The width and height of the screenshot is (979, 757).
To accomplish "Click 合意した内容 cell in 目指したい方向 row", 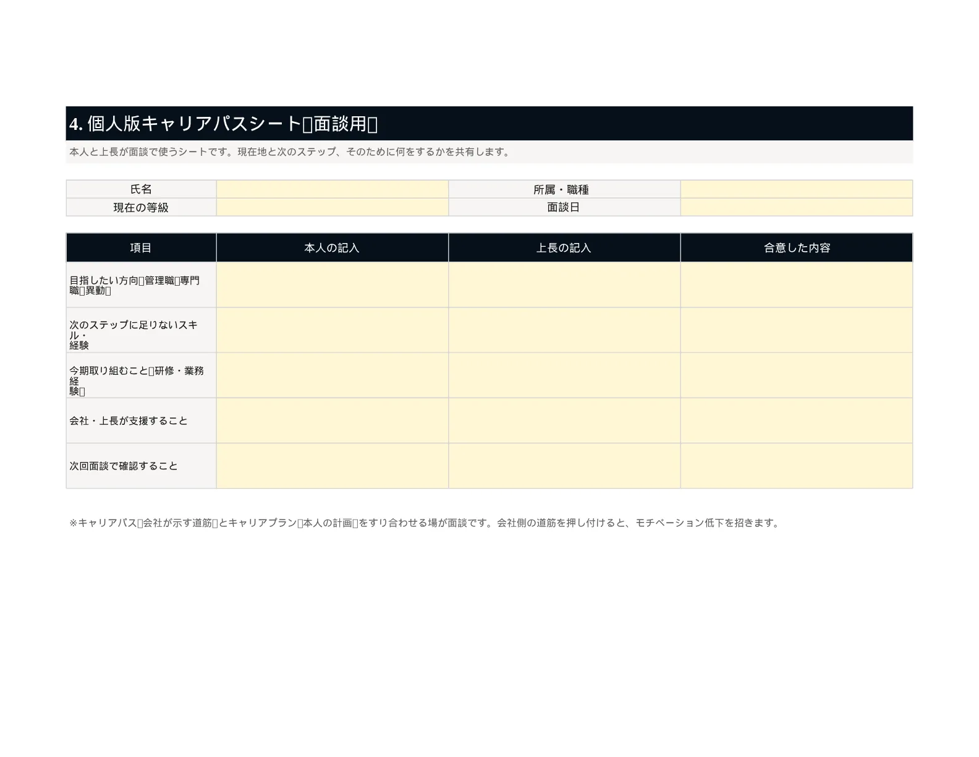I will [x=797, y=285].
